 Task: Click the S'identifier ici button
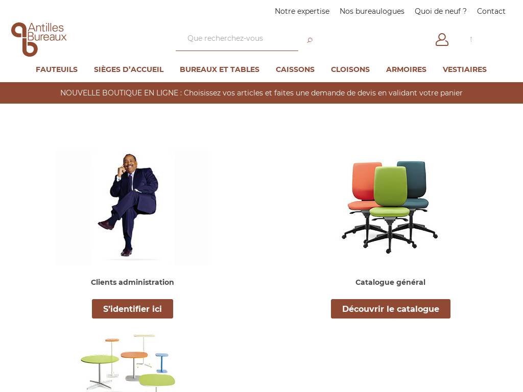coord(132,309)
